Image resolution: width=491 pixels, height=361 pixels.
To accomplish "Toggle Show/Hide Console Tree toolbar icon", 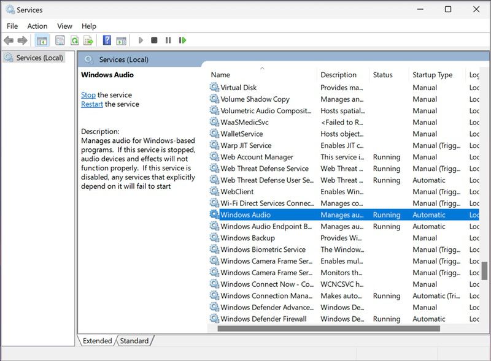I will pyautogui.click(x=42, y=40).
